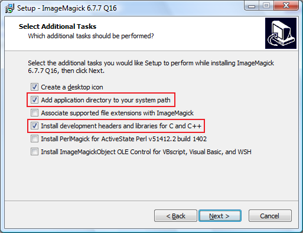The height and width of the screenshot is (233, 303).
Task: Cancel the ImageMagick setup
Action: pyautogui.click(x=270, y=216)
